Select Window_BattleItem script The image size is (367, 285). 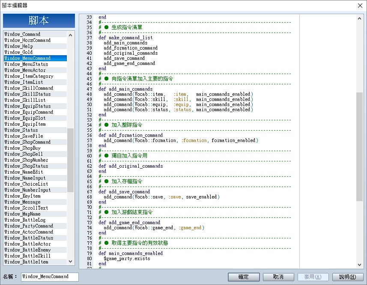click(x=36, y=262)
